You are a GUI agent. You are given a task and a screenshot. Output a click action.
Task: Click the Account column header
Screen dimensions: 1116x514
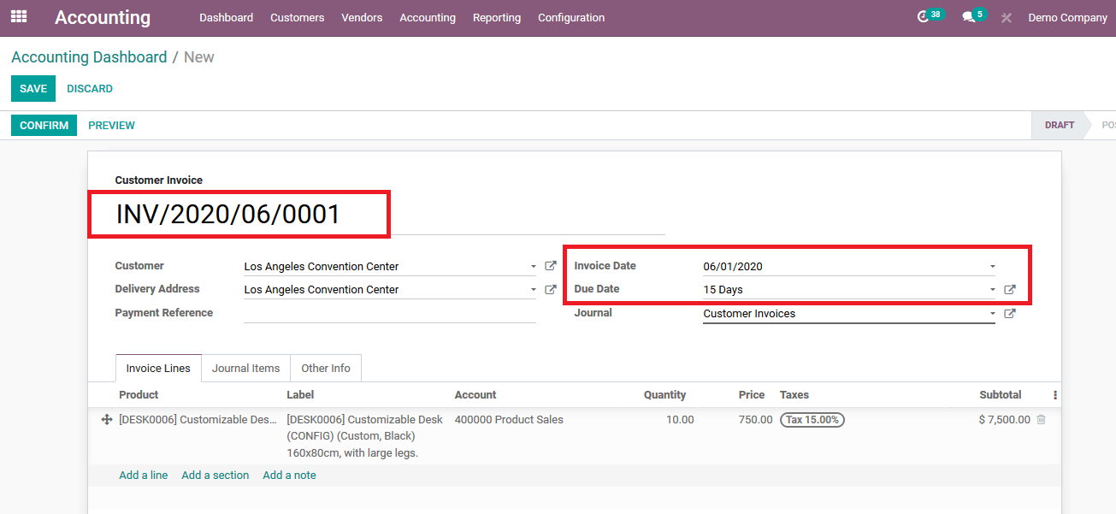pyautogui.click(x=475, y=395)
